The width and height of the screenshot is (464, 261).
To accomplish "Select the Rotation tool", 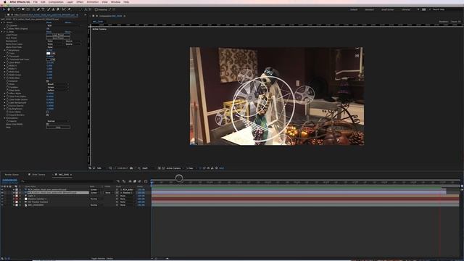I will pyautogui.click(x=18, y=9).
